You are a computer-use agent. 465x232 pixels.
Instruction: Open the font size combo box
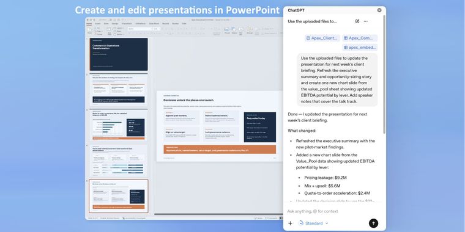click(156, 29)
